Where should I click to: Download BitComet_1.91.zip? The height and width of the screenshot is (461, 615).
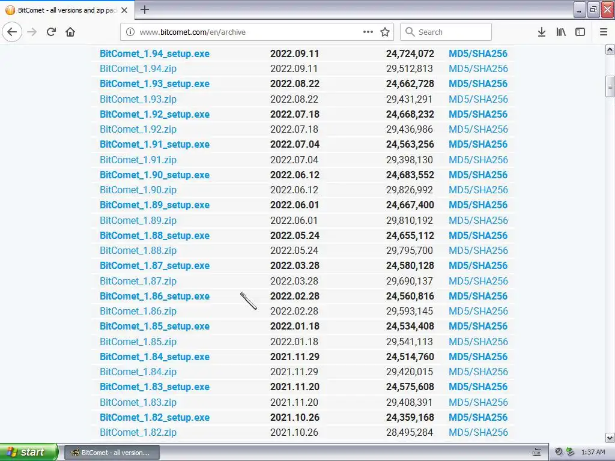138,160
